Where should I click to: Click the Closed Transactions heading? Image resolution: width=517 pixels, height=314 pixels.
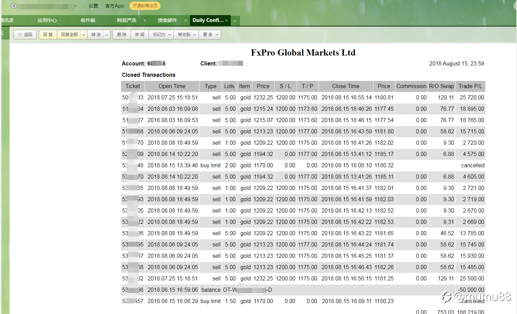click(x=148, y=75)
